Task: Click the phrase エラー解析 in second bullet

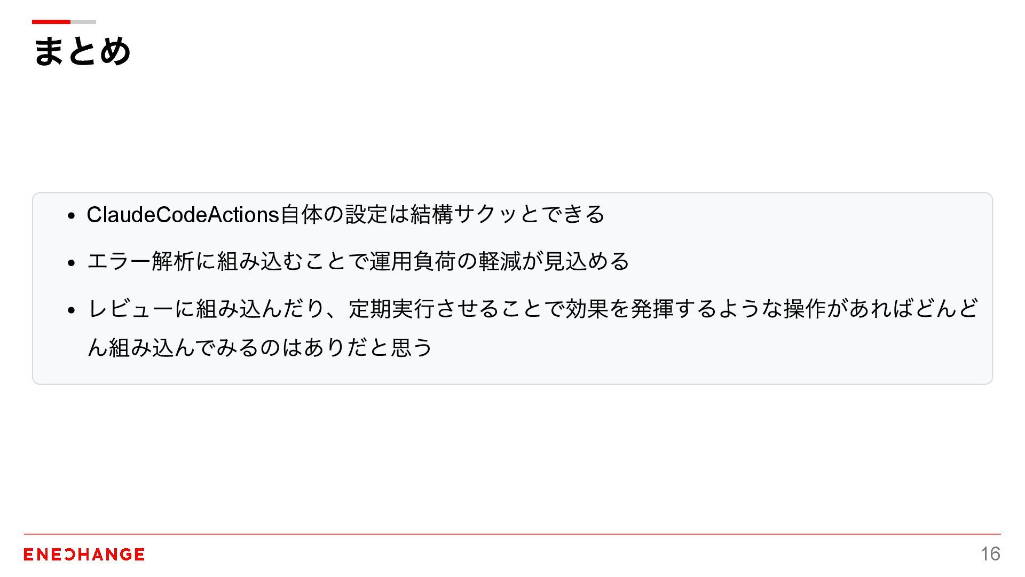Action: [140, 261]
